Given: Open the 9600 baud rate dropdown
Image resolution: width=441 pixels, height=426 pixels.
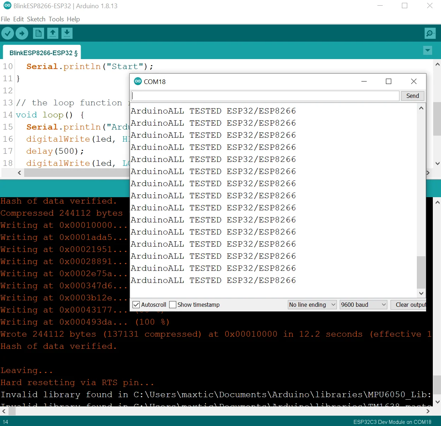Looking at the screenshot, I should click(363, 305).
